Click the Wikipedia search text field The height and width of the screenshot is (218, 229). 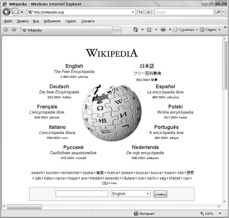pos(82,194)
